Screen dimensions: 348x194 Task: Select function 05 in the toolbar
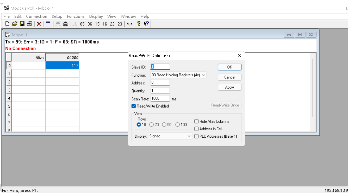coord(82,24)
